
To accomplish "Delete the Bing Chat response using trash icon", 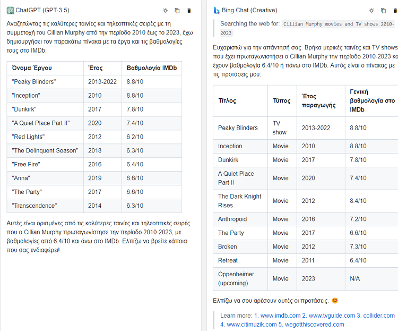I will click(x=395, y=11).
